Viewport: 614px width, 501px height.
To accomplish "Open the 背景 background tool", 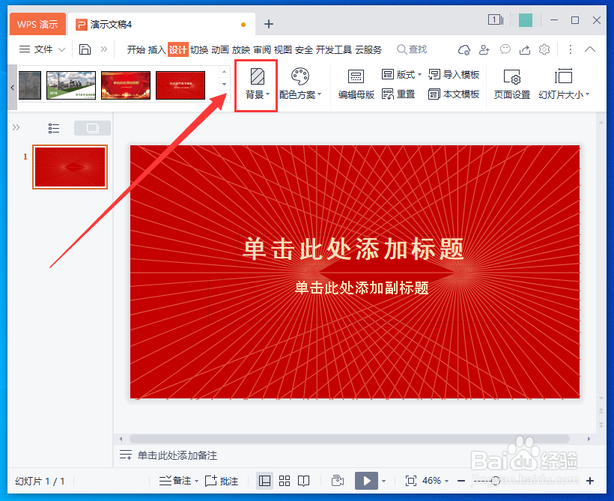I will 257,84.
